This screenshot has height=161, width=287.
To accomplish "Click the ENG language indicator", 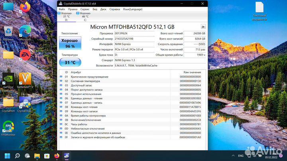I will click(x=241, y=156).
